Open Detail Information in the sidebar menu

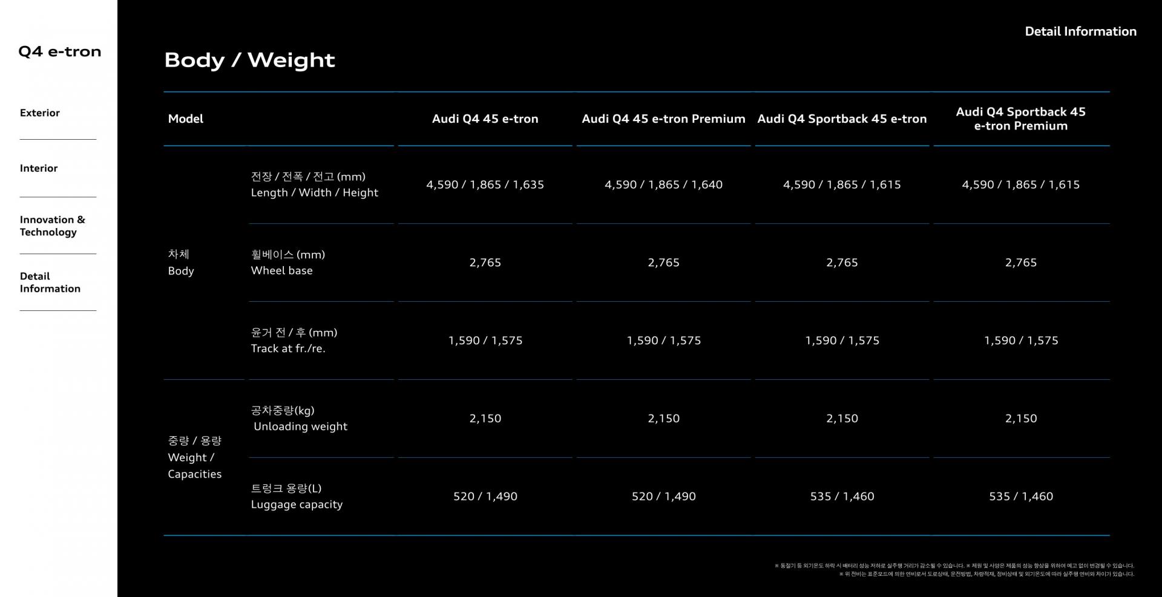pyautogui.click(x=50, y=282)
